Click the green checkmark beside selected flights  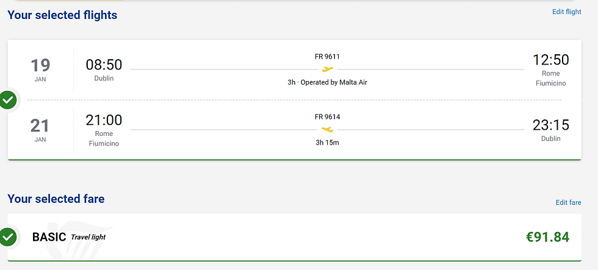click(x=7, y=100)
